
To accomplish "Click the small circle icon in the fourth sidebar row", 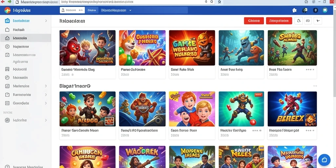I will (x=7, y=47).
